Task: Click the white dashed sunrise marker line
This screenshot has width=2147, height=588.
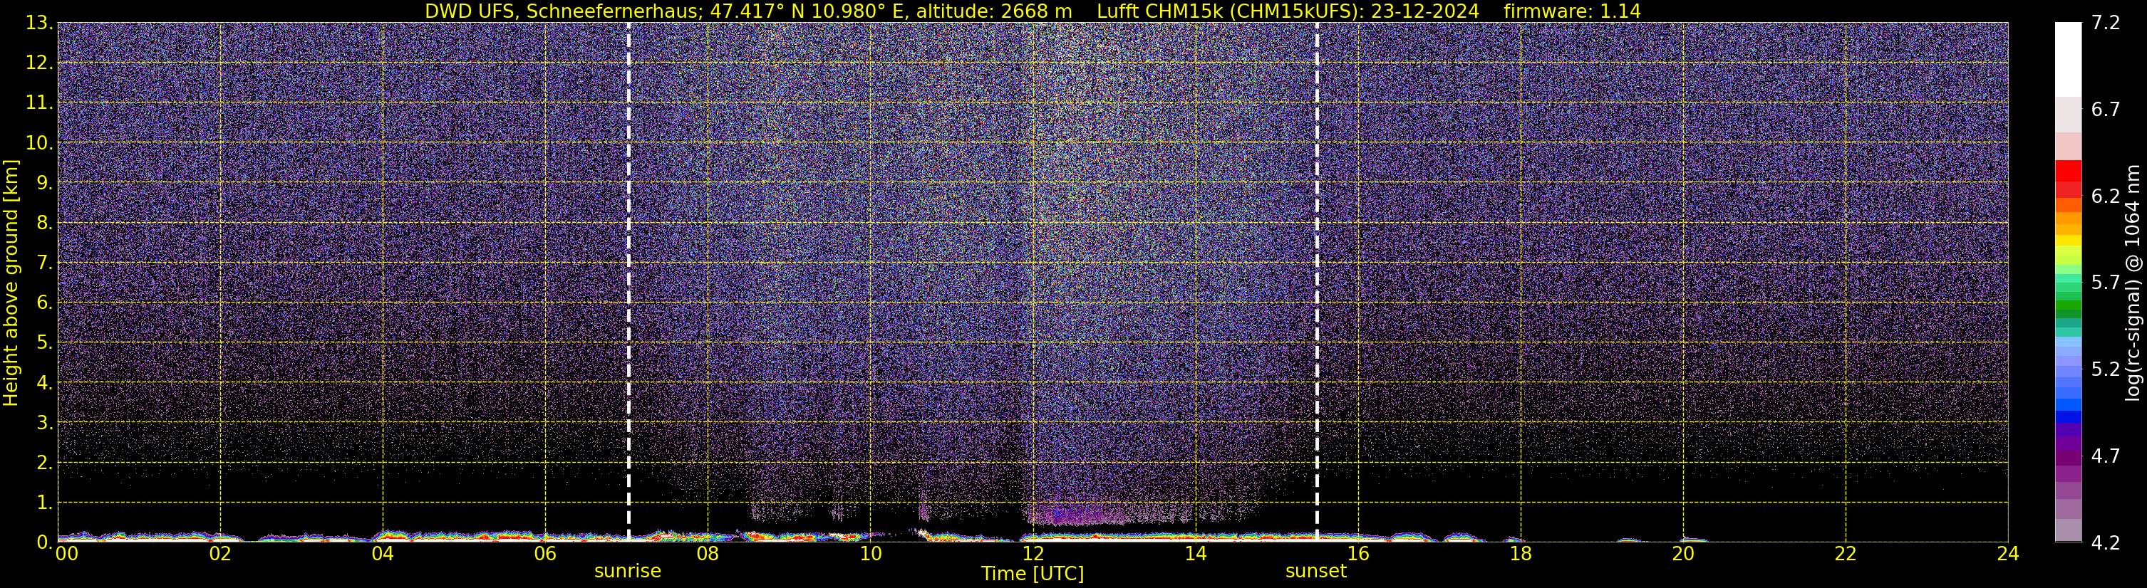Action: [x=628, y=281]
